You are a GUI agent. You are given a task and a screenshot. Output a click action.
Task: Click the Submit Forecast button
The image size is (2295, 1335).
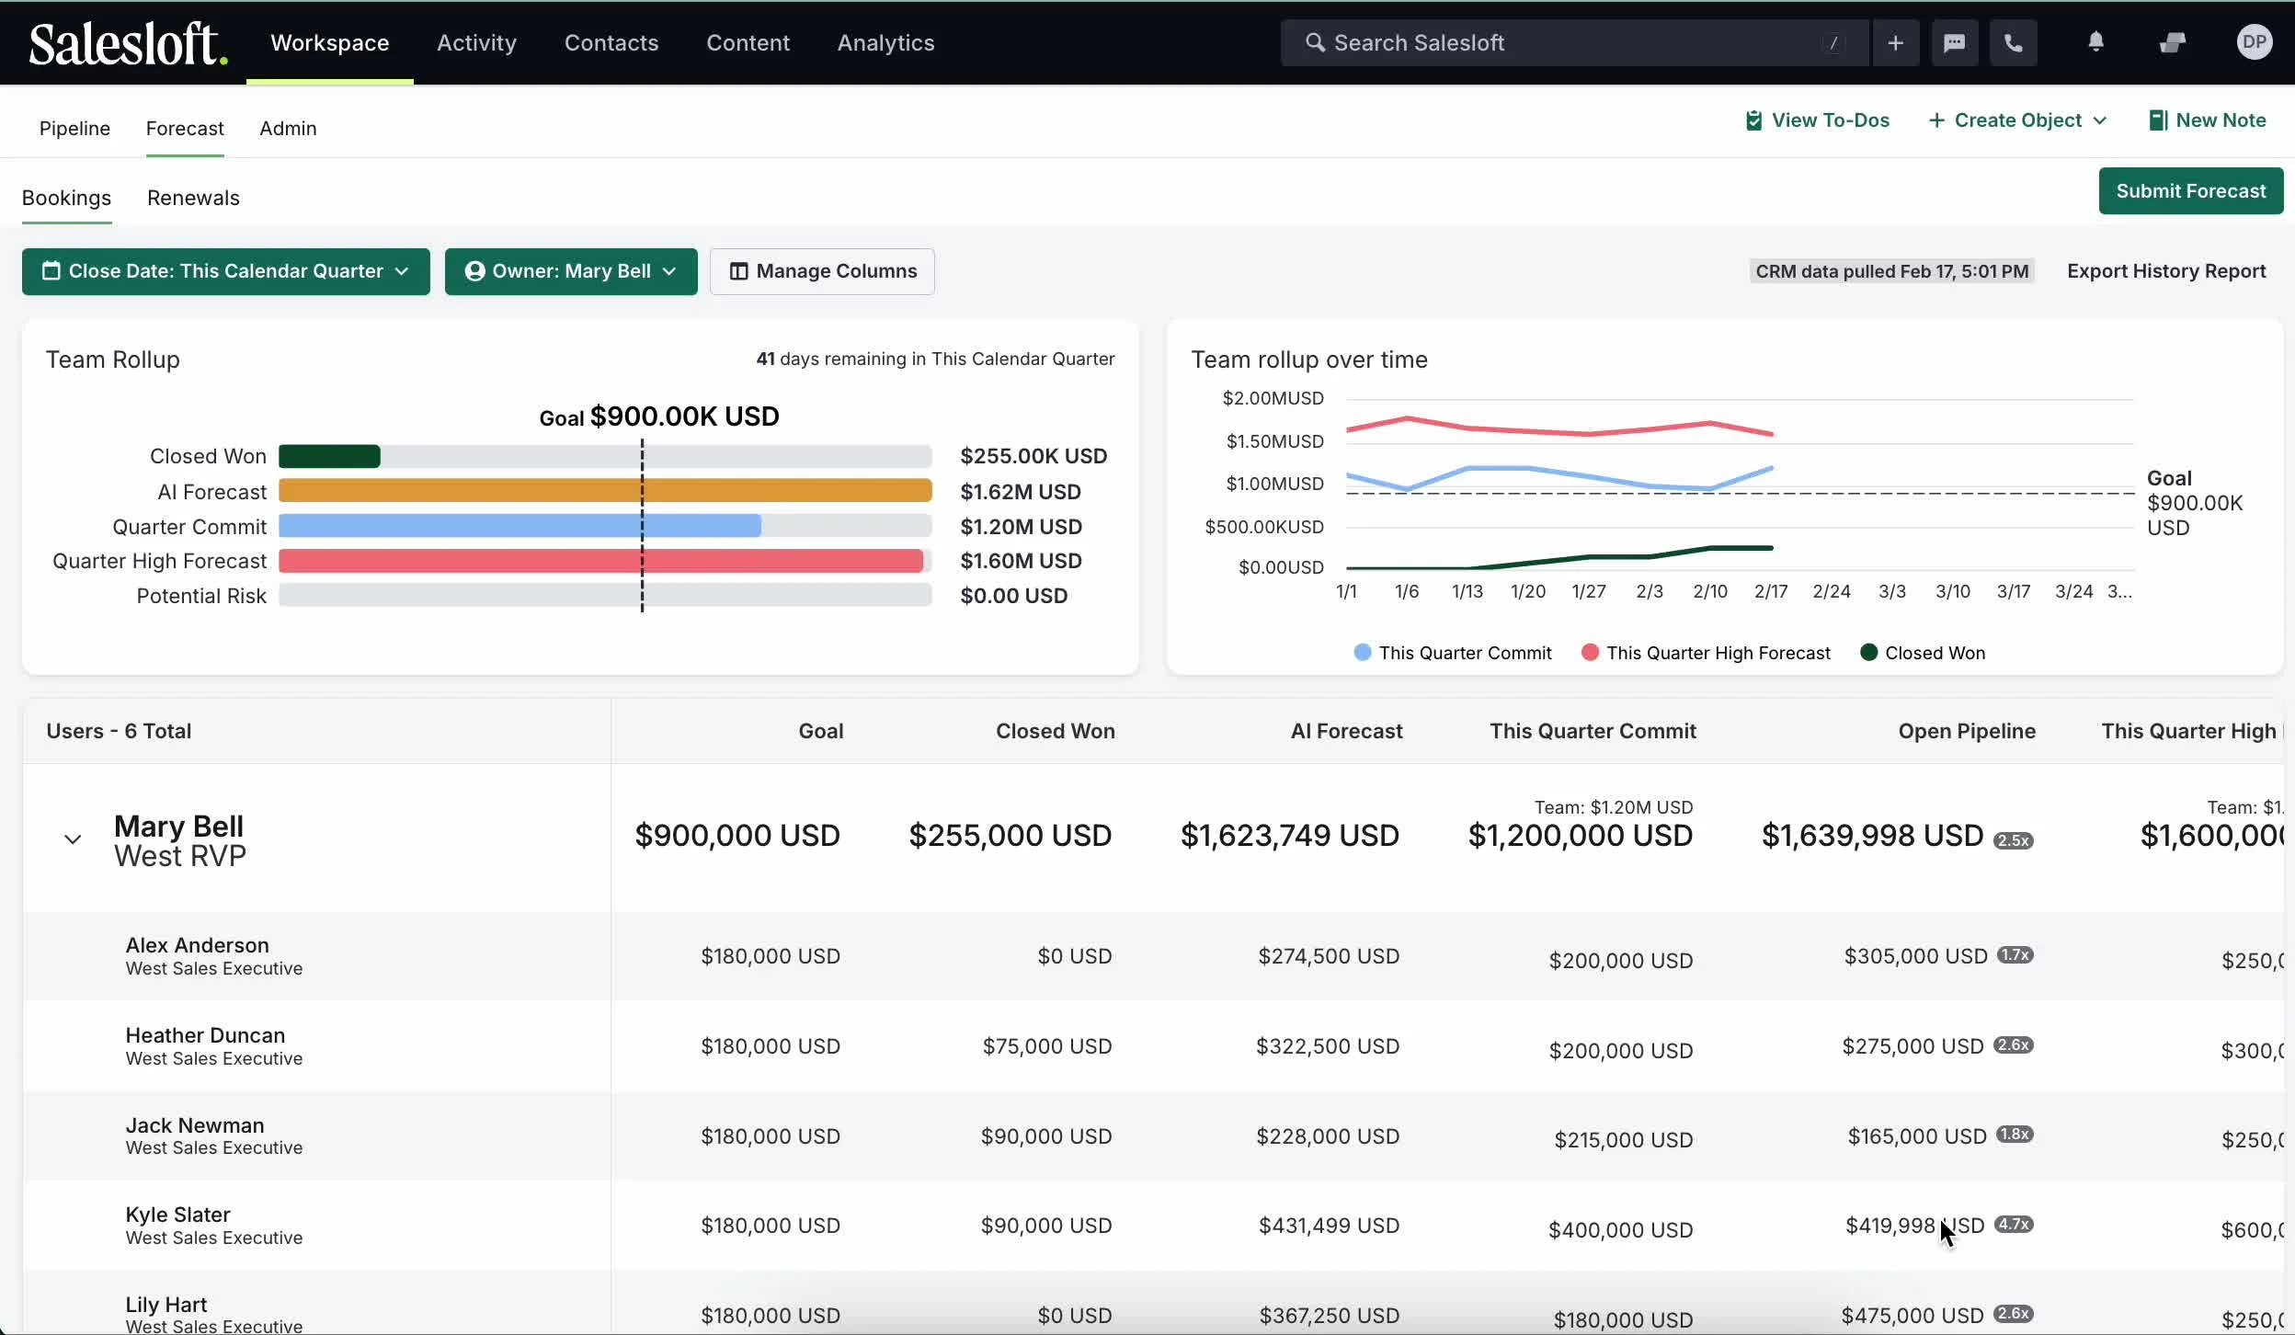coord(2190,191)
